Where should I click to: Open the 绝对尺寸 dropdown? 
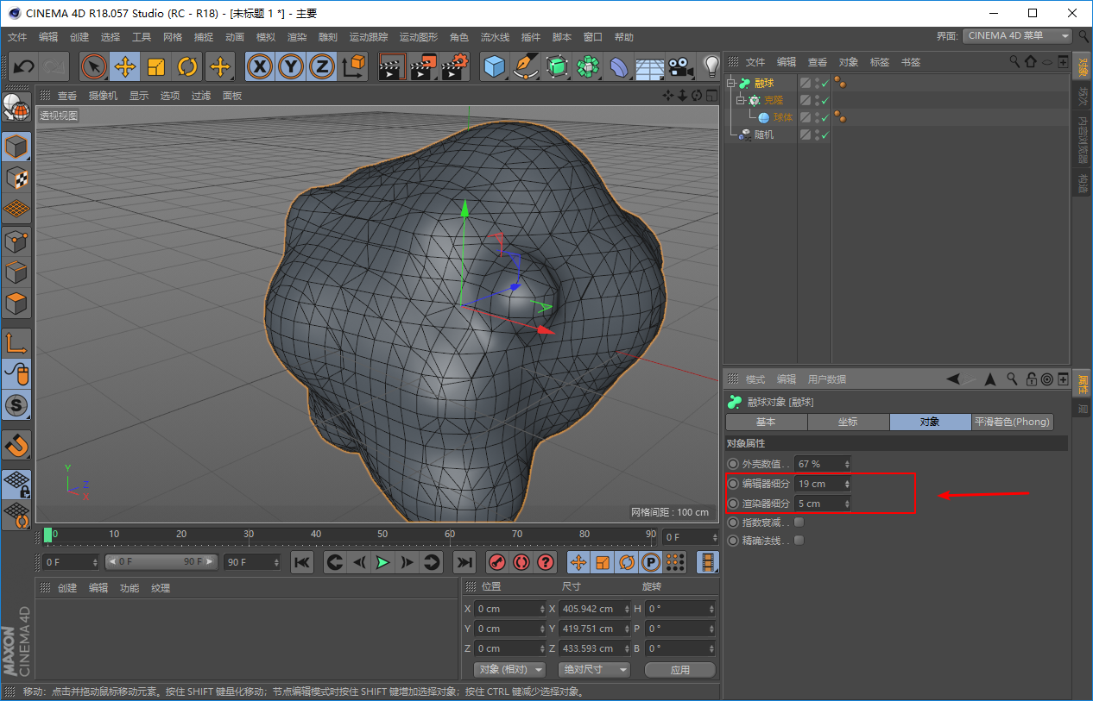[595, 669]
